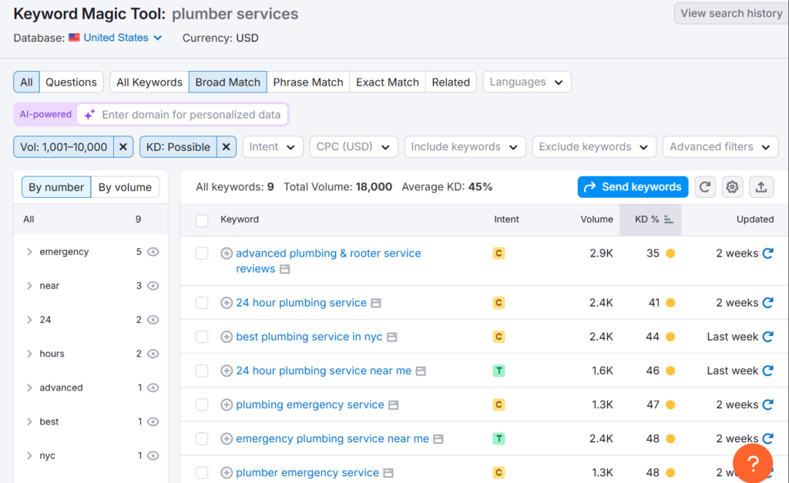This screenshot has width=789, height=483.
Task: Switch to the Phrase Match tab
Action: pos(308,82)
